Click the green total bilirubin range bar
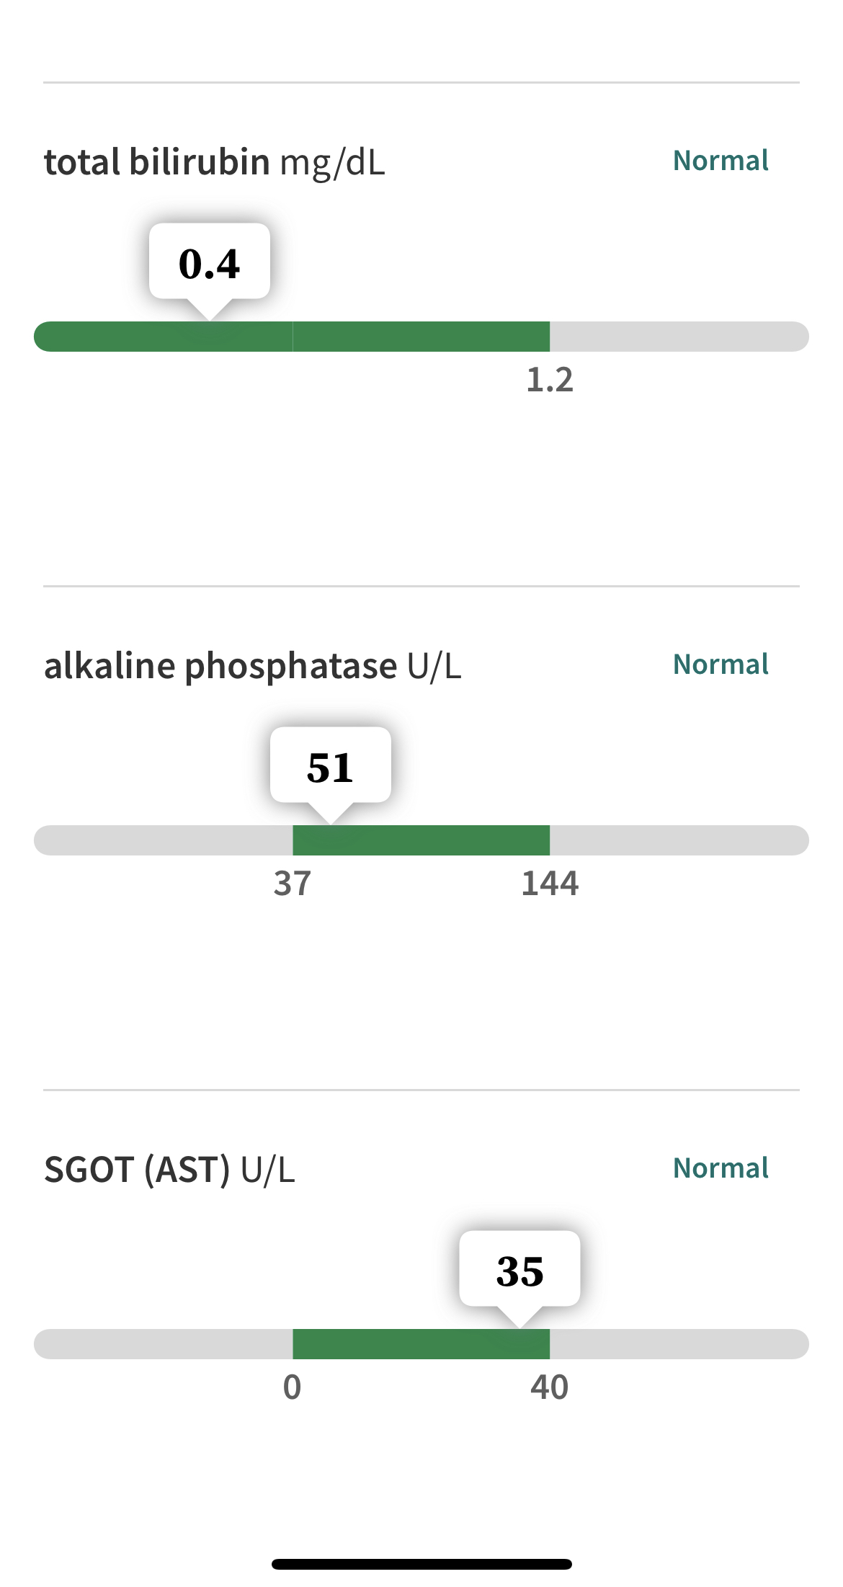Viewport: 843px width, 1587px height. tap(292, 337)
